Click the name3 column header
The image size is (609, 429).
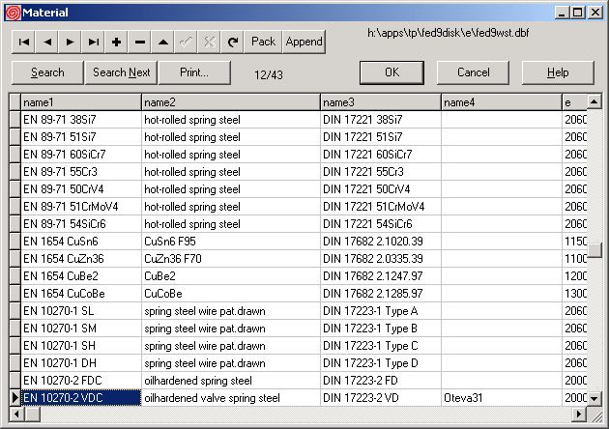[x=380, y=101]
